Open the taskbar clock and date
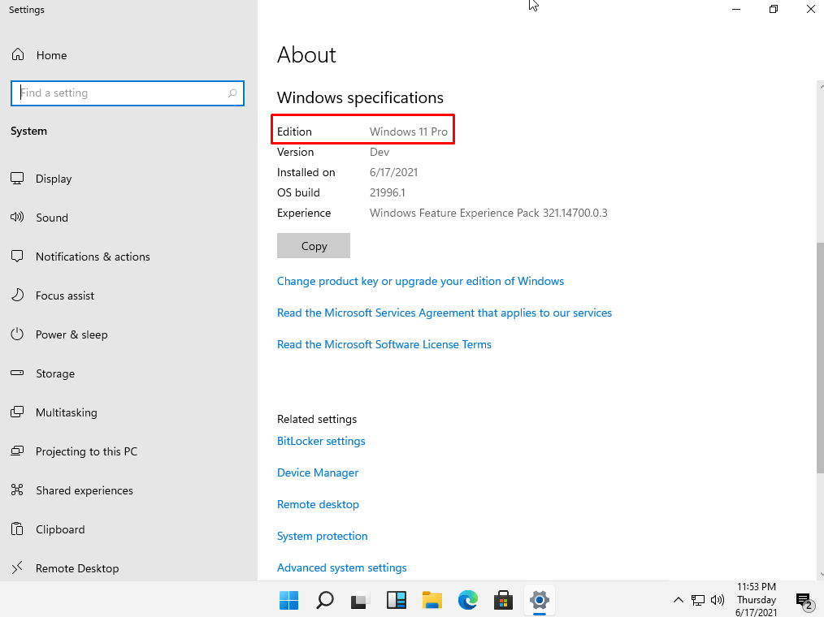The width and height of the screenshot is (824, 617). 757,600
